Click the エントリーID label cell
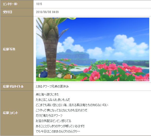The image size is (151, 136). pyautogui.click(x=17, y=4)
